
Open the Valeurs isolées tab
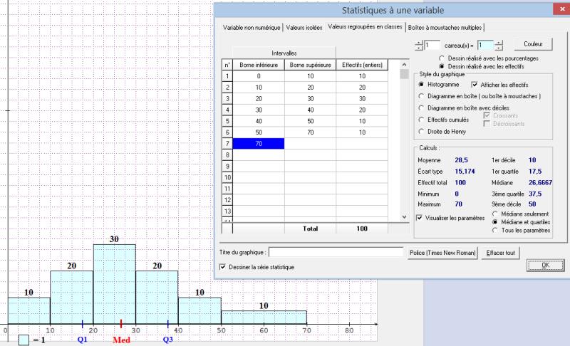coord(304,27)
